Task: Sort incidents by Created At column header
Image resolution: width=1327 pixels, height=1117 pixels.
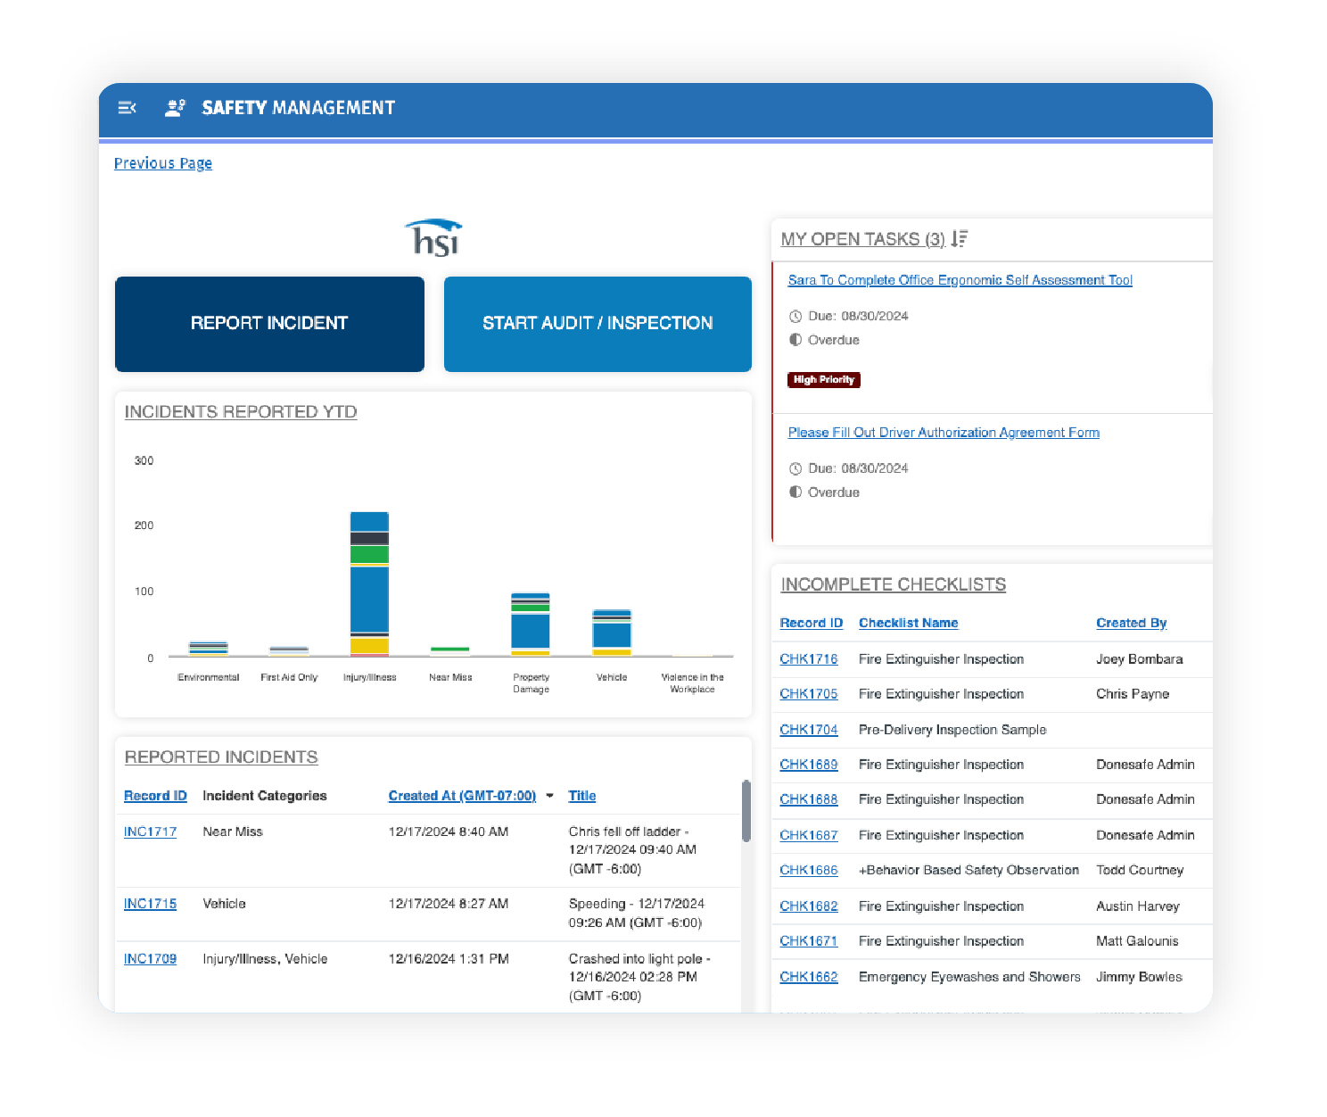Action: click(x=462, y=796)
